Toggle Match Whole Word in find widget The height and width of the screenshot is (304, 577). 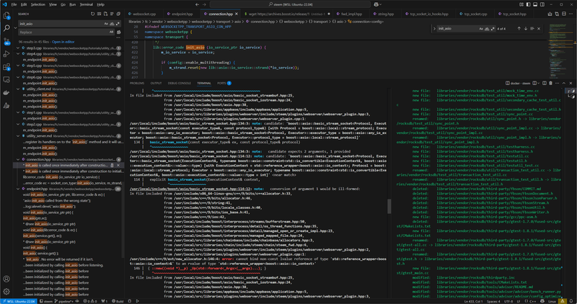click(x=487, y=28)
